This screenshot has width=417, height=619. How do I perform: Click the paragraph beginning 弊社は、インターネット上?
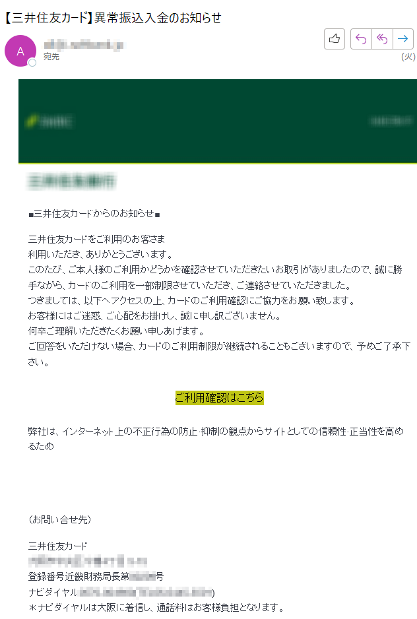click(x=216, y=439)
